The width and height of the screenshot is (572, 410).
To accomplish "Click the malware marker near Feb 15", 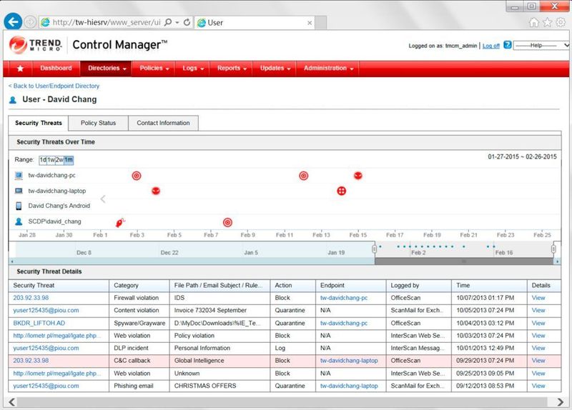I will [x=358, y=176].
